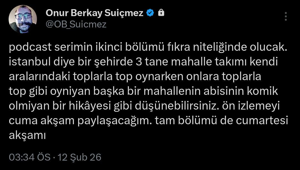Click the blue verified checkmark badge

(150, 13)
